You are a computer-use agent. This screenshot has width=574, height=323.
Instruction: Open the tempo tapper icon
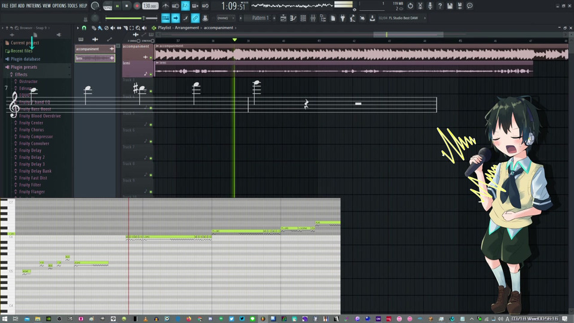[353, 18]
